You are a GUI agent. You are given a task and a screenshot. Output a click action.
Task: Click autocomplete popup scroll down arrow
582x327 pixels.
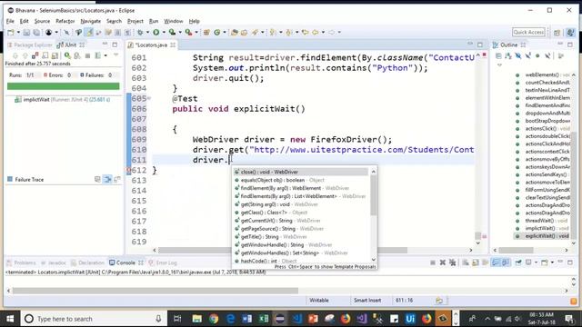point(374,260)
